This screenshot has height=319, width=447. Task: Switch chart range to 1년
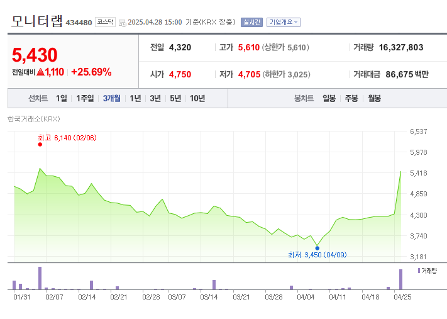[135, 98]
